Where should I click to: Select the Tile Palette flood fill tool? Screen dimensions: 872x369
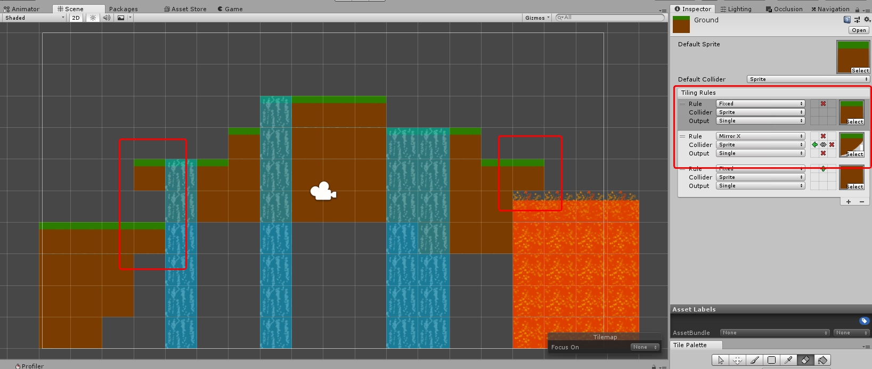coord(822,360)
